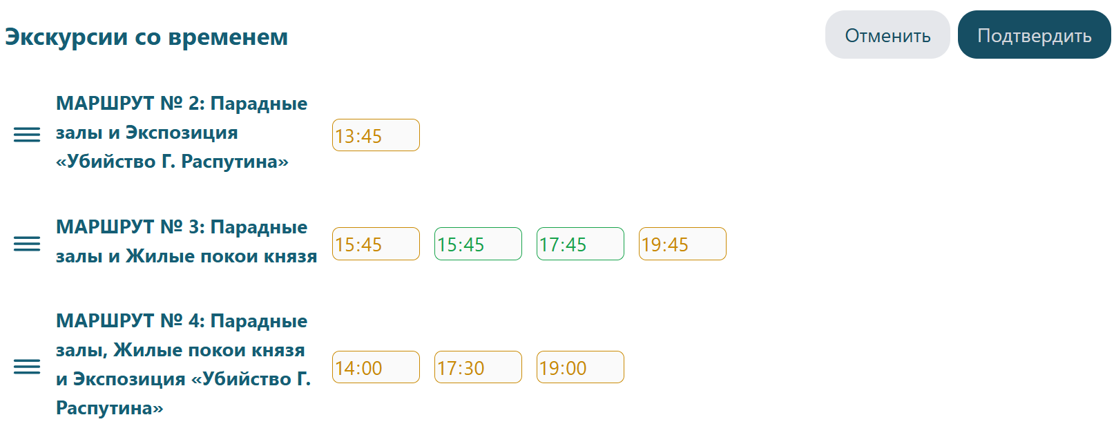The image size is (1114, 444).
Task: Click the last time slot in route № 3
Action: click(682, 244)
